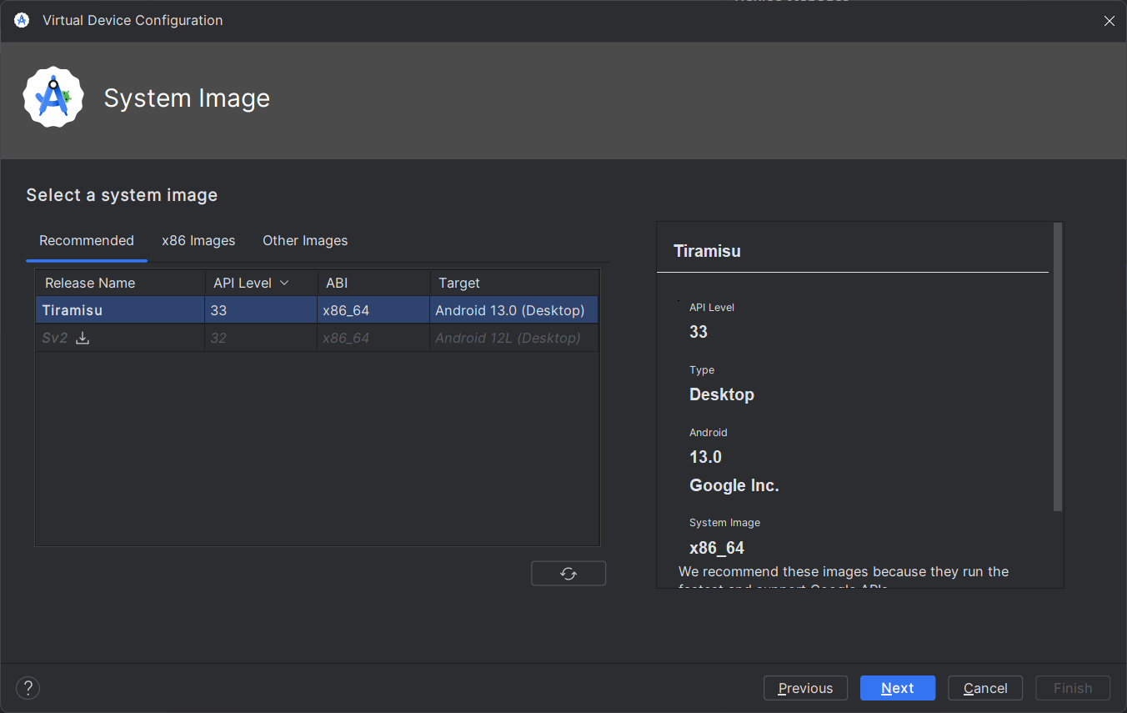The image size is (1127, 713).
Task: Open the Other Images tab
Action: (305, 240)
